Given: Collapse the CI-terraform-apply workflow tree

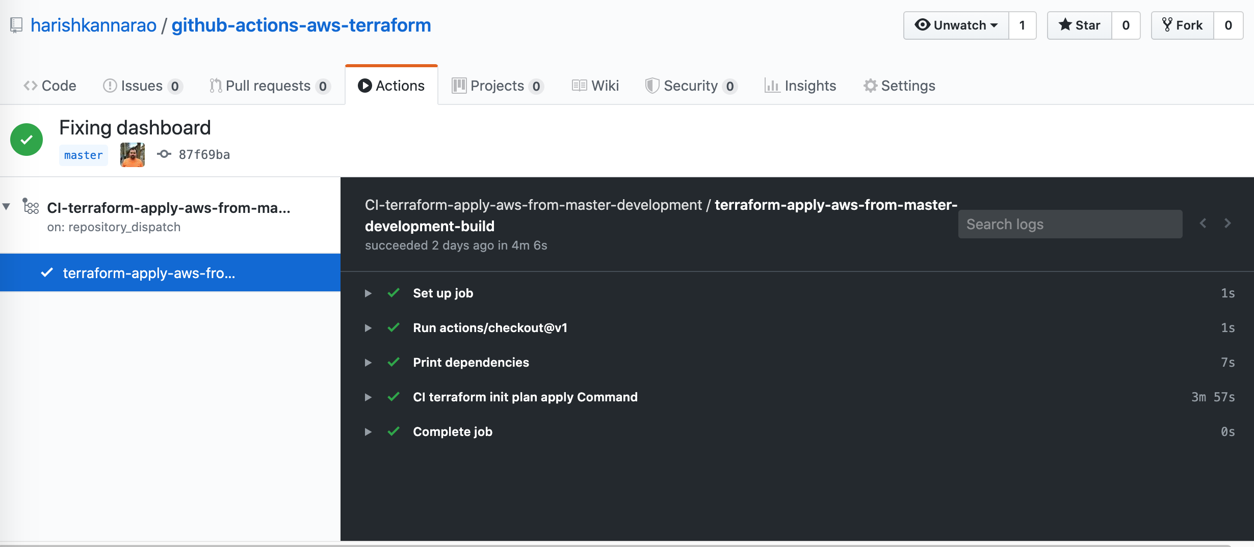Looking at the screenshot, I should (x=6, y=206).
